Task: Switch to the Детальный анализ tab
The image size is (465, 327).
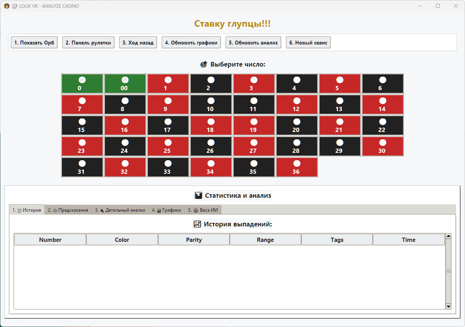Action: click(x=120, y=210)
